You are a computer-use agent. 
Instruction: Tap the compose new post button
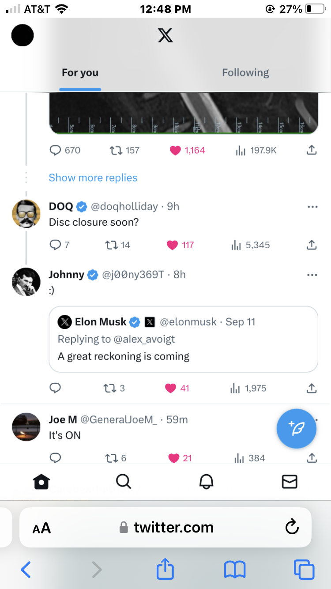pyautogui.click(x=296, y=429)
